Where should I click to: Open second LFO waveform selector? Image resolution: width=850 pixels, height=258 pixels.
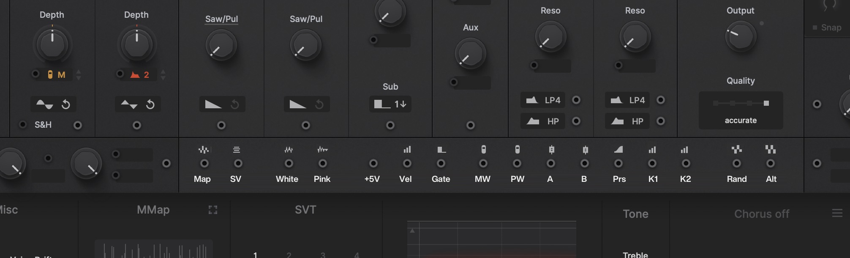(129, 104)
